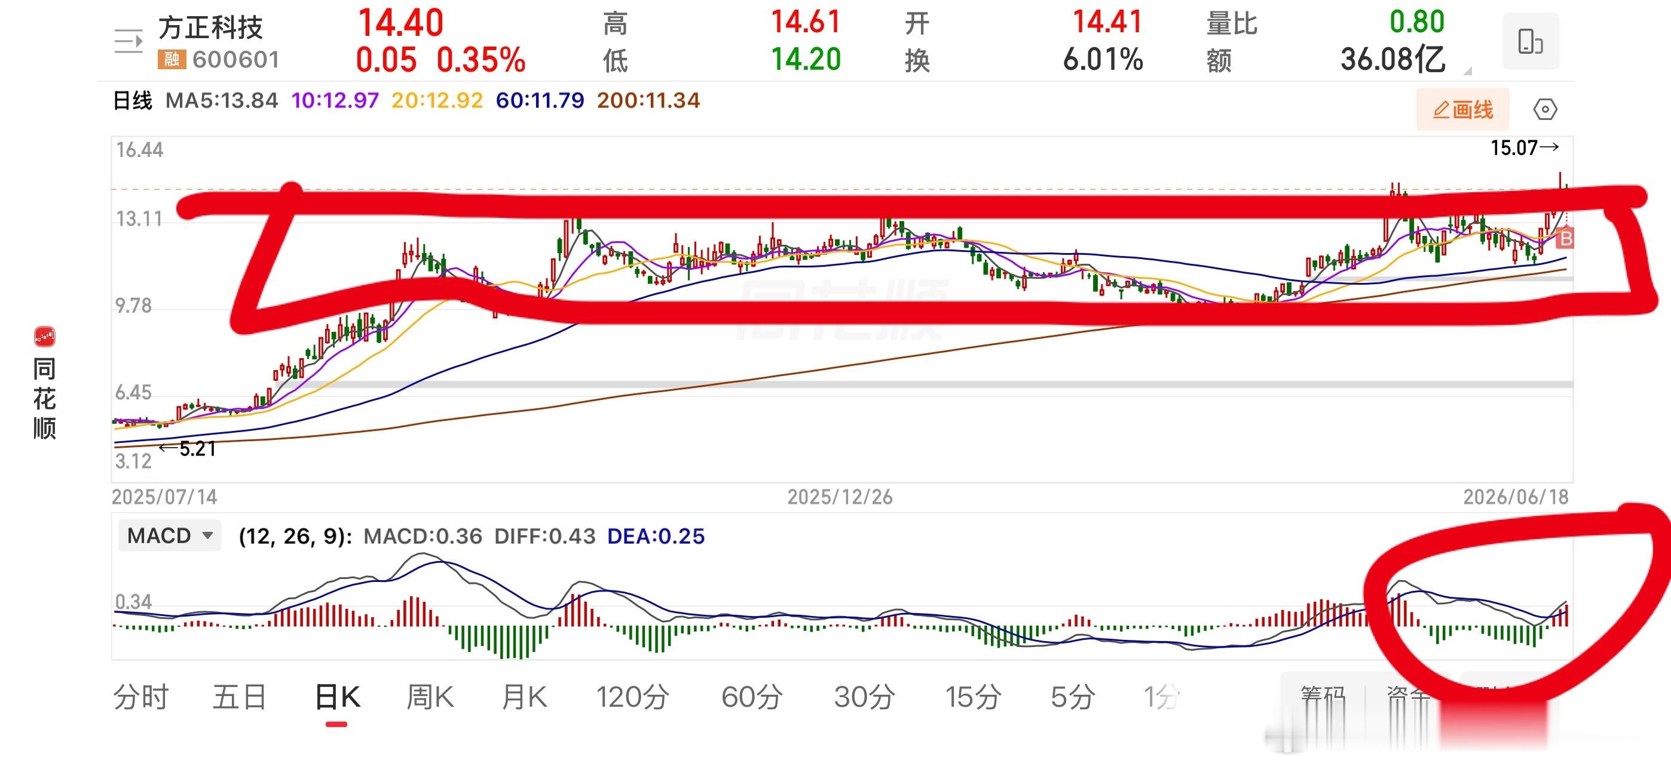Tap the low price 14.20
Screen dimensions: 1671x770
806,60
